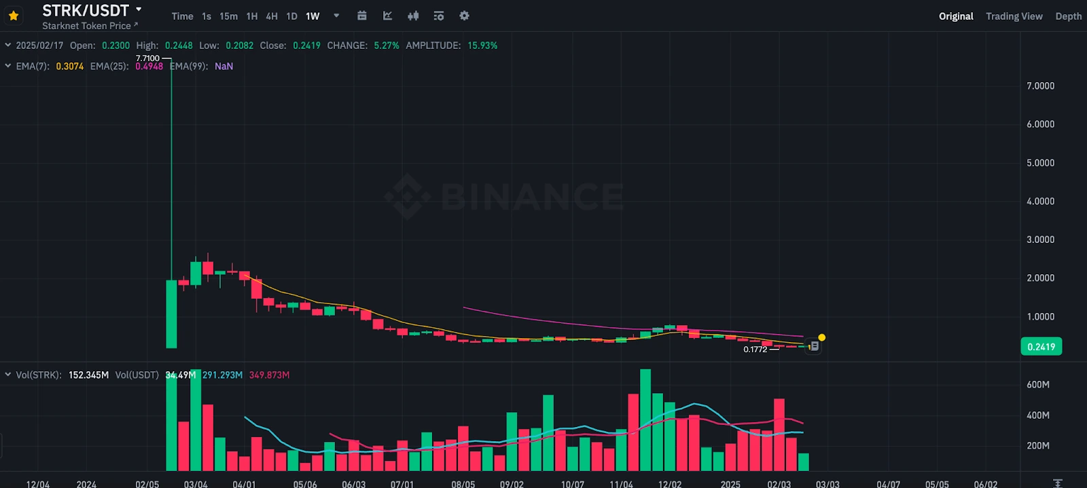Open the technical indicators chart icon
This screenshot has height=488, width=1087.
pyautogui.click(x=387, y=16)
